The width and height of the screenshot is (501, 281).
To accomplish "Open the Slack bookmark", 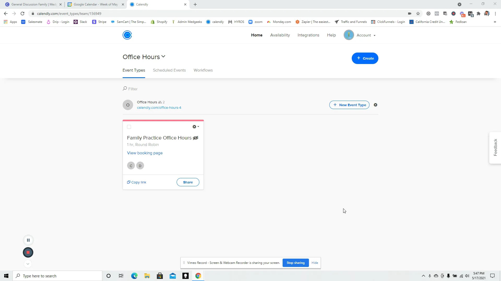I will [x=80, y=22].
